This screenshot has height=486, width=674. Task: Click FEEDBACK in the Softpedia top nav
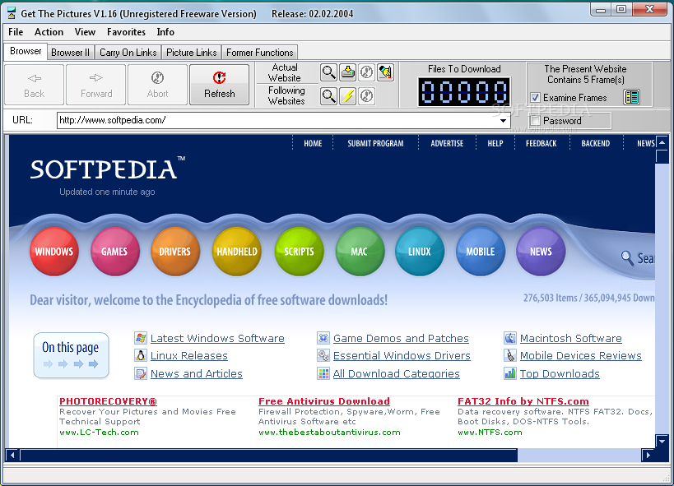click(x=542, y=144)
